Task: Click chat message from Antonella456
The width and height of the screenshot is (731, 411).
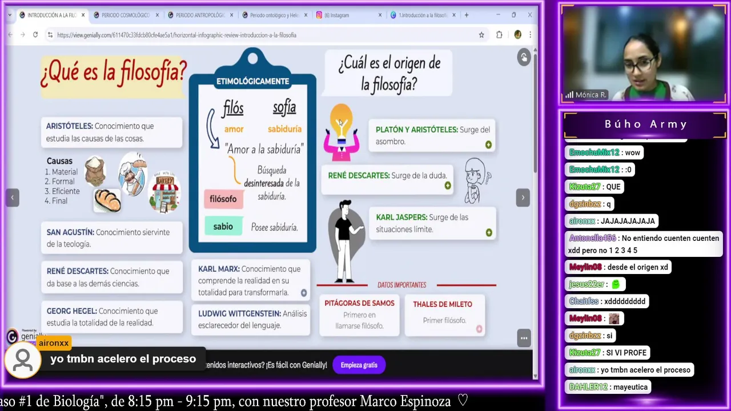Action: pyautogui.click(x=644, y=244)
